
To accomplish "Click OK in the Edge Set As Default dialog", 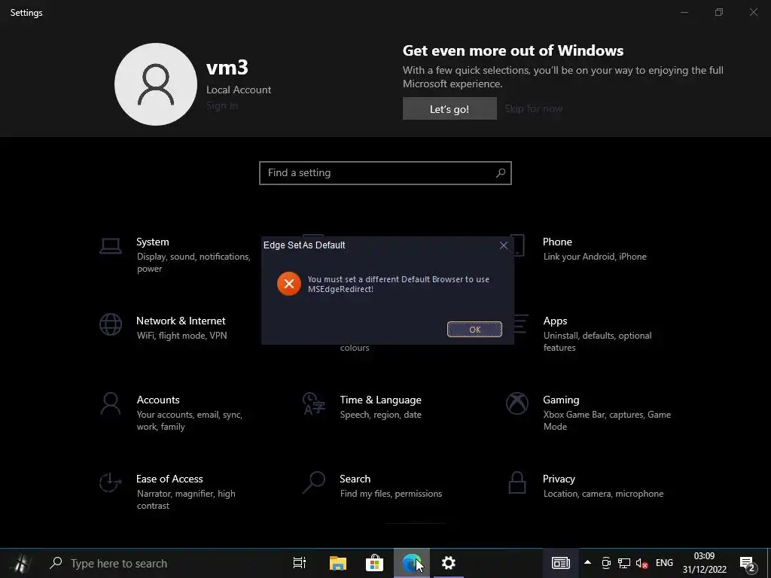I will [474, 330].
